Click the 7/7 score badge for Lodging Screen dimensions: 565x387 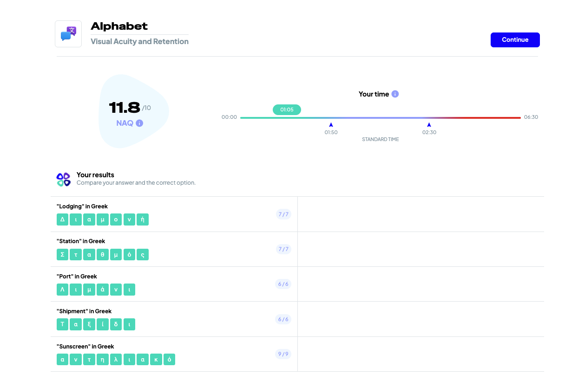click(283, 214)
